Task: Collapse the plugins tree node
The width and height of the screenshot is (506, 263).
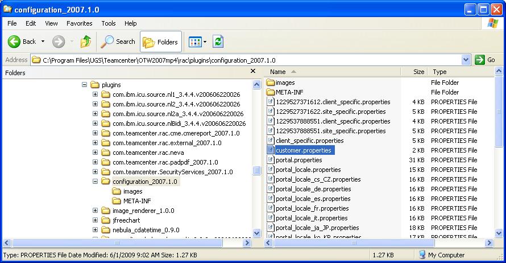Action: click(x=84, y=85)
